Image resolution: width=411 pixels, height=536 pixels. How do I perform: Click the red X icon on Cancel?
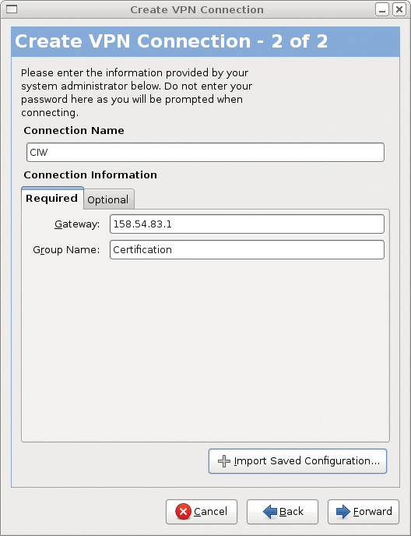pos(184,511)
